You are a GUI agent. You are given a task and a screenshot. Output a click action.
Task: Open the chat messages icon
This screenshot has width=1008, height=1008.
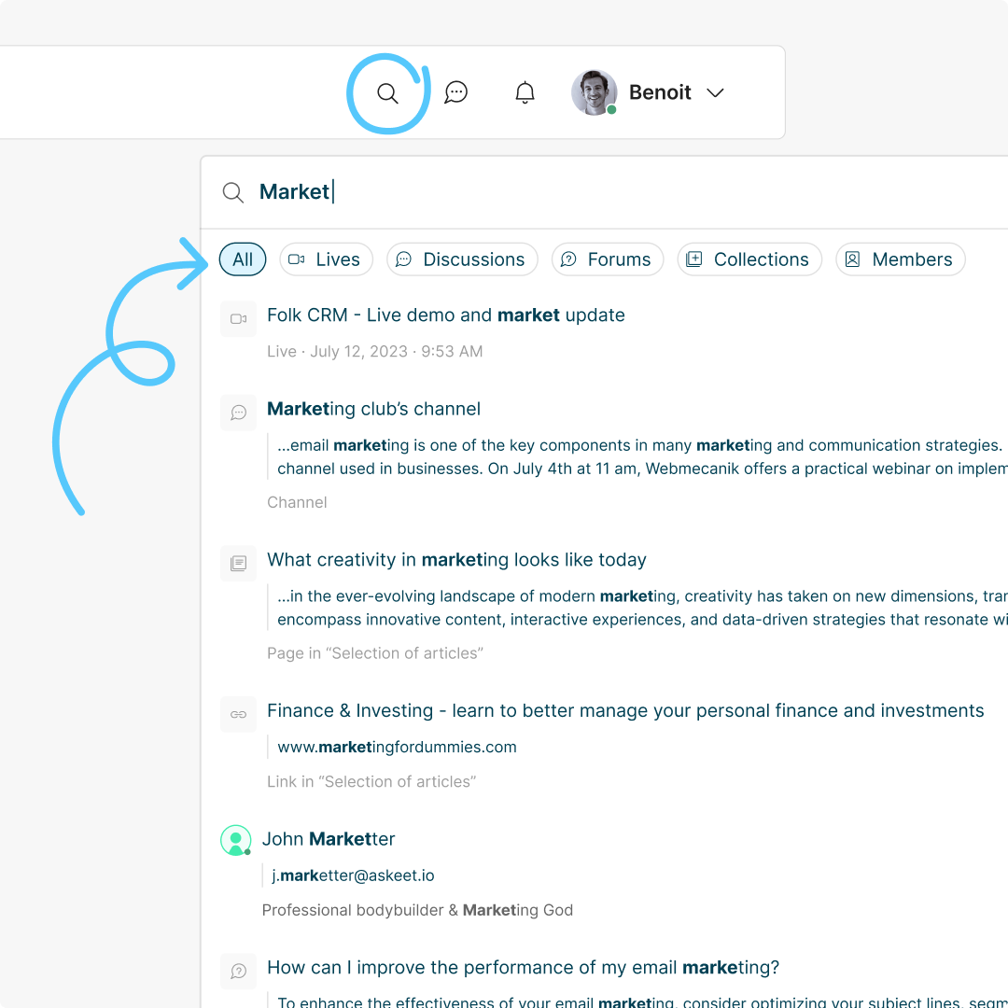click(x=455, y=93)
